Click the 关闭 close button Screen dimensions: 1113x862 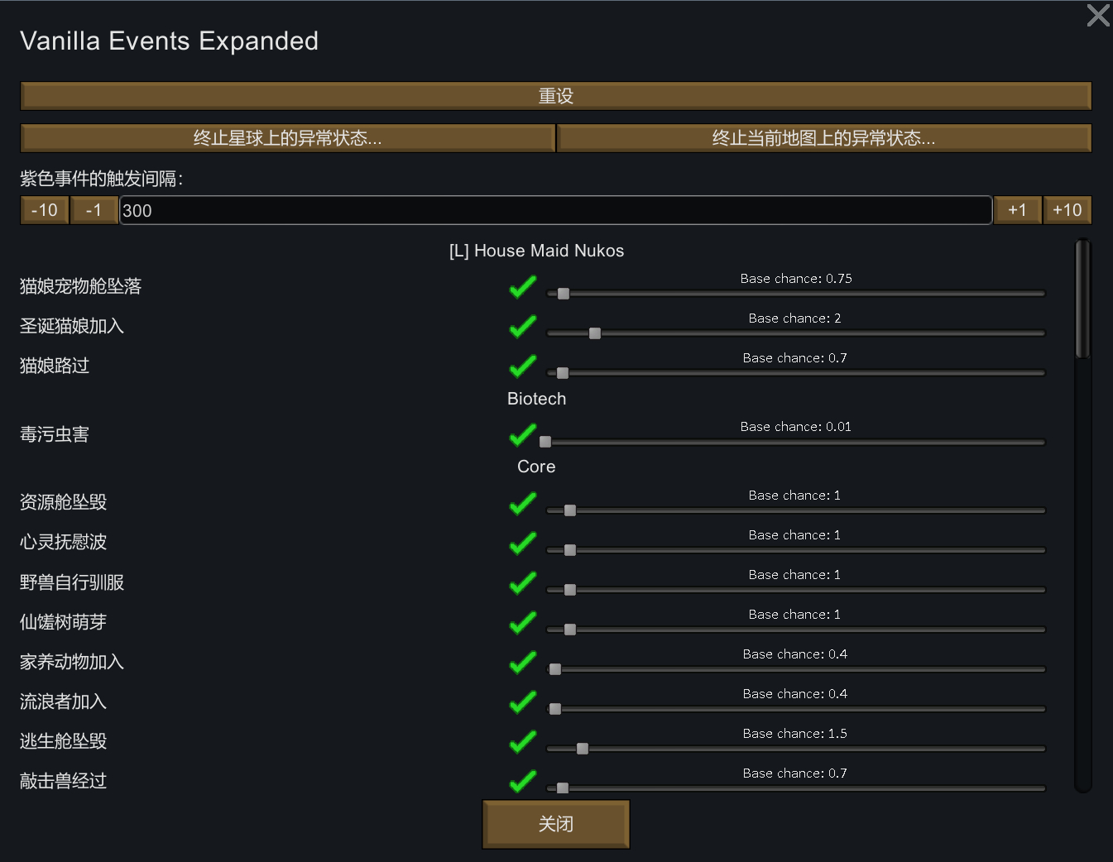point(555,824)
